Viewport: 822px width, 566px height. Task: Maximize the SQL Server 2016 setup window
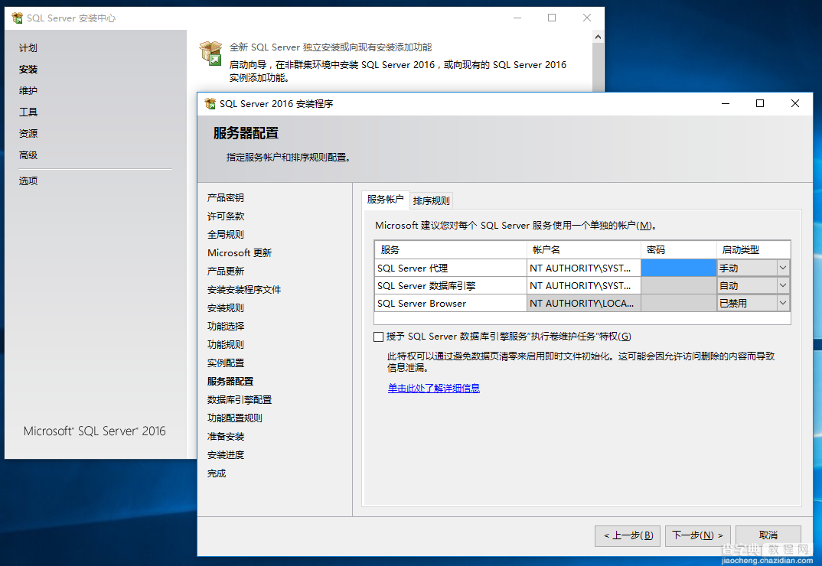pos(759,103)
